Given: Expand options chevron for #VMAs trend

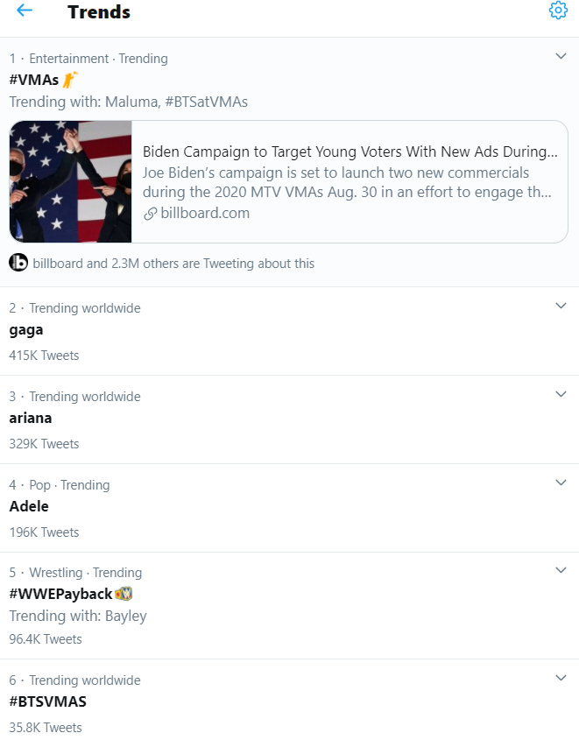Looking at the screenshot, I should click(x=561, y=56).
